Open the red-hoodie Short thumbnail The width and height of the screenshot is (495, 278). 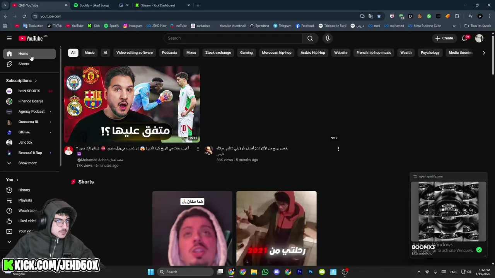tap(277, 228)
